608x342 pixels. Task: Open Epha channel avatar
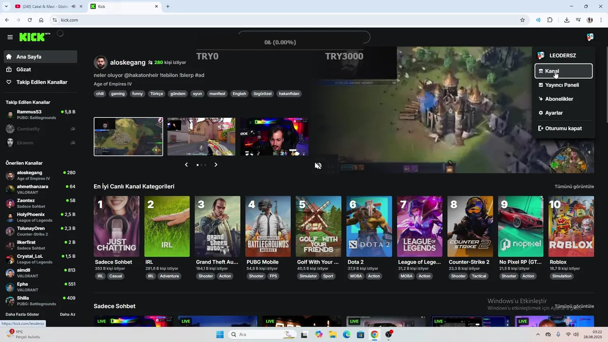coord(10,287)
